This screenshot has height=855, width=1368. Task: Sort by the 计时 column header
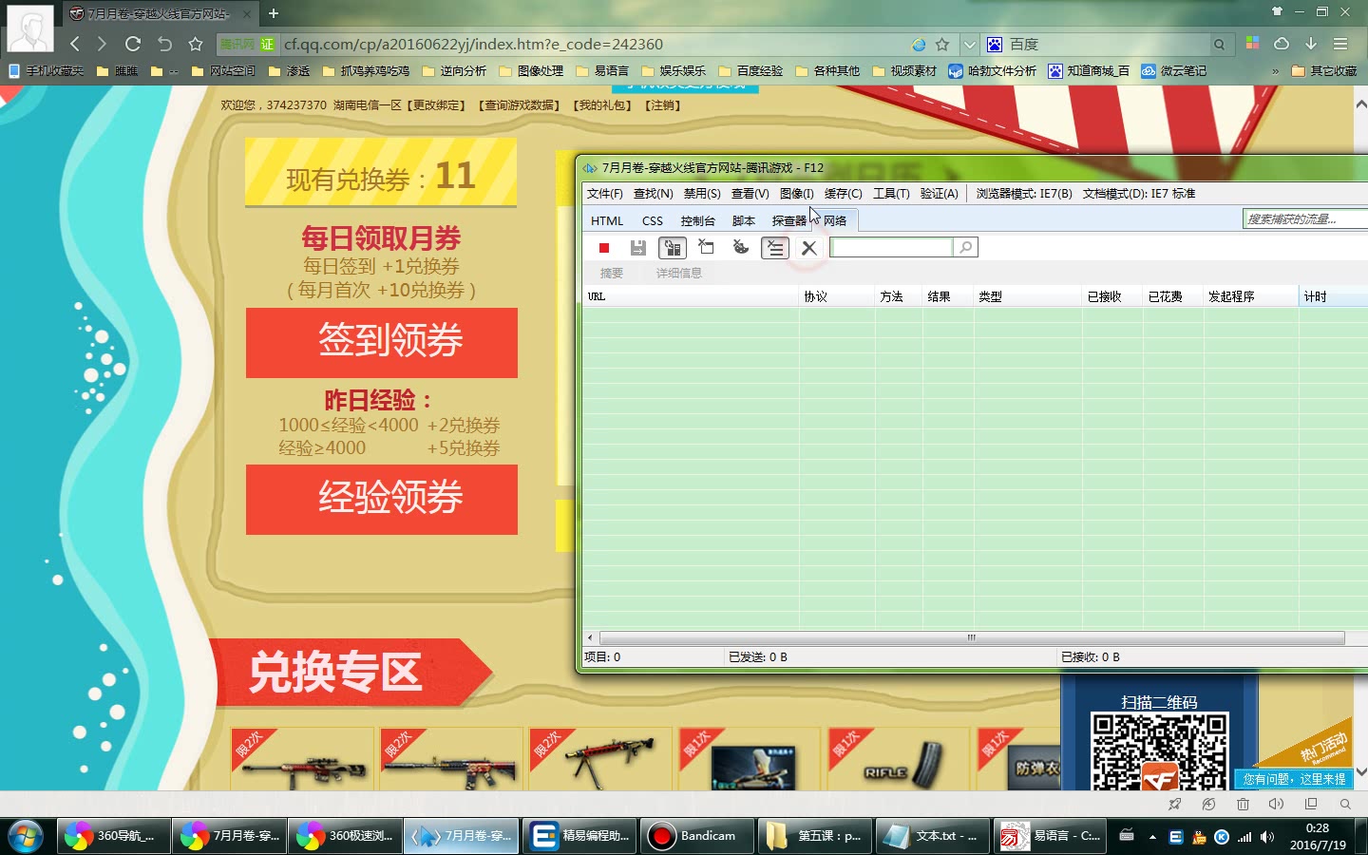tap(1333, 296)
